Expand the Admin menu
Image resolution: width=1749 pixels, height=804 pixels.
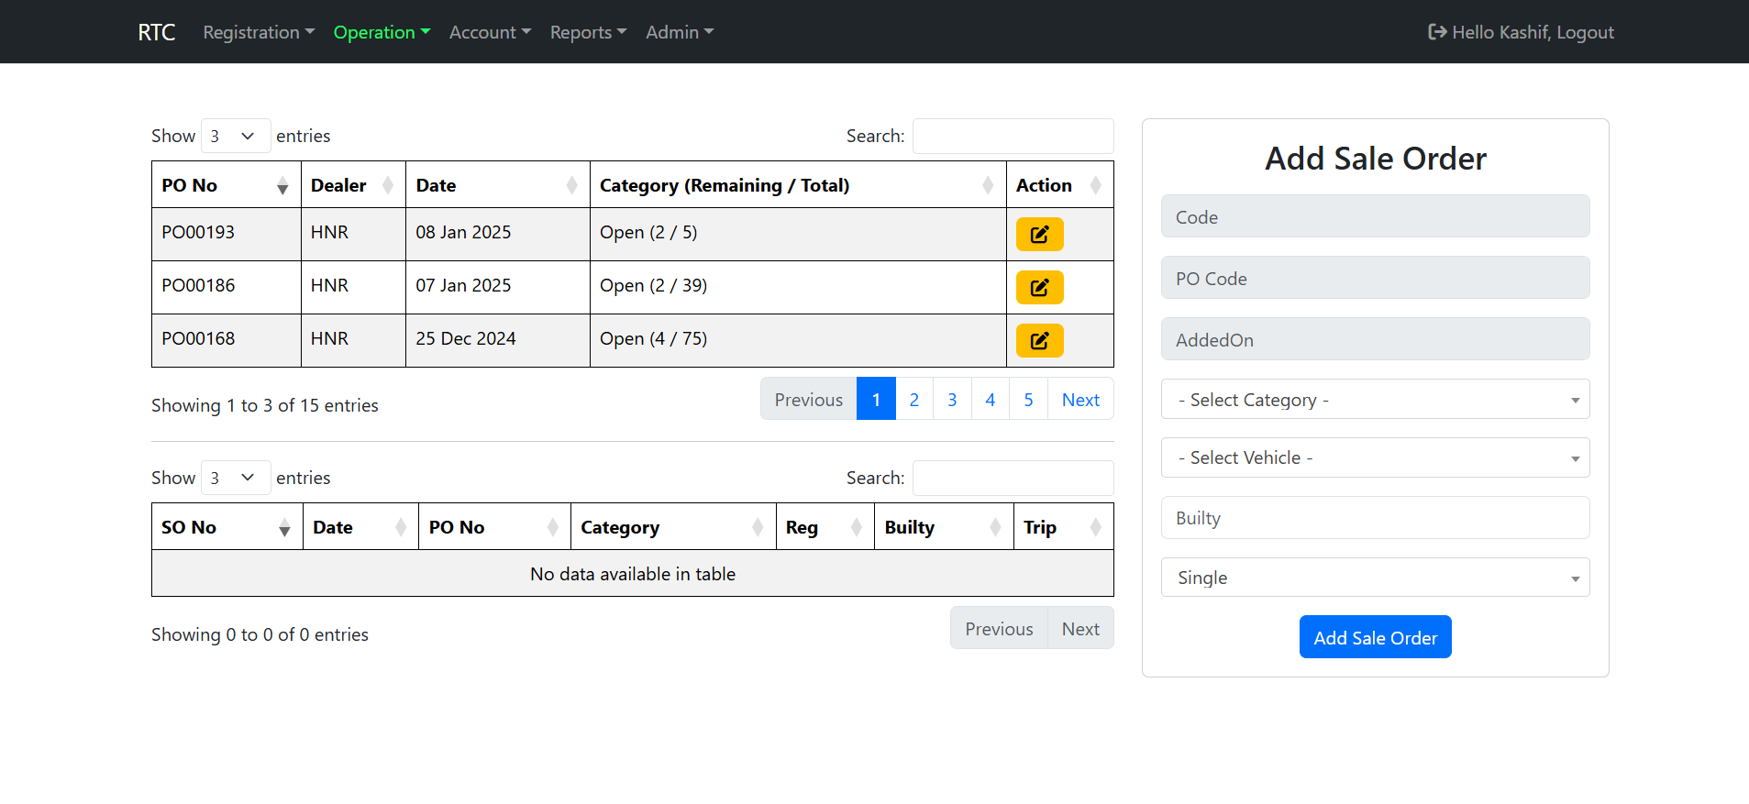[679, 32]
